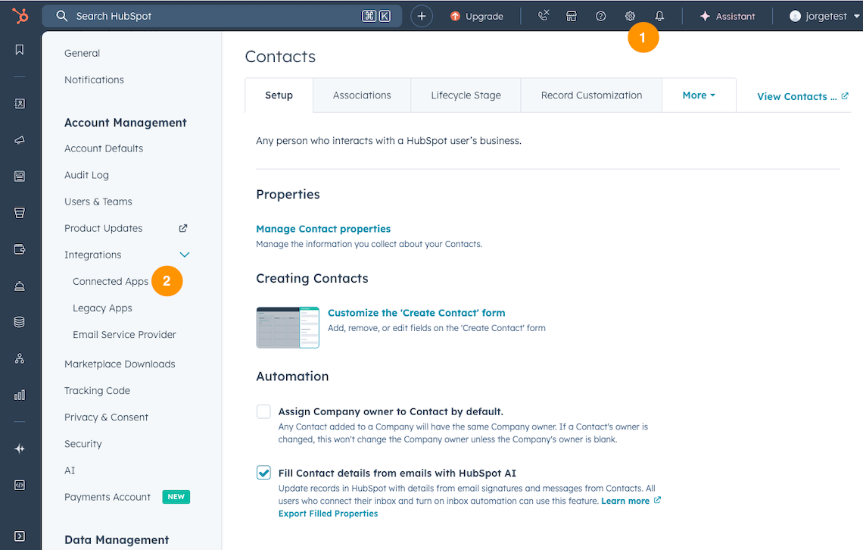Enable Assign Company owner to Contact by default

pos(263,411)
